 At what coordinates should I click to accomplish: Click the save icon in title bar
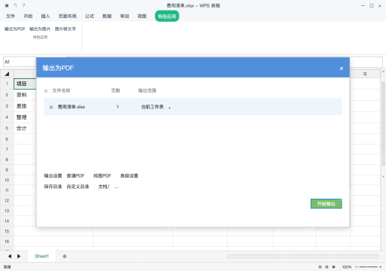[x=7, y=5]
